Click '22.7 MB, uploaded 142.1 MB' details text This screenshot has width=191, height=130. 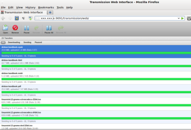(20, 63)
